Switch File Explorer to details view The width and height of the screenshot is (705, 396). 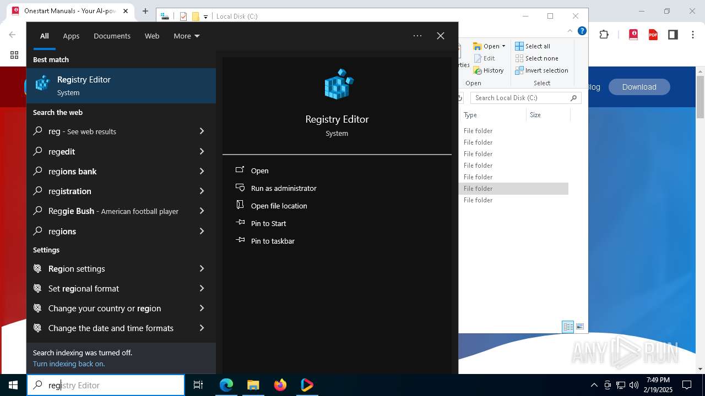(568, 327)
